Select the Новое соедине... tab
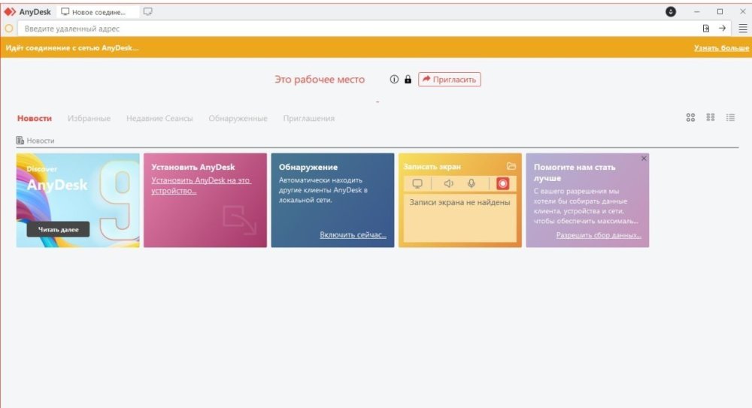752x408 pixels. [98, 12]
